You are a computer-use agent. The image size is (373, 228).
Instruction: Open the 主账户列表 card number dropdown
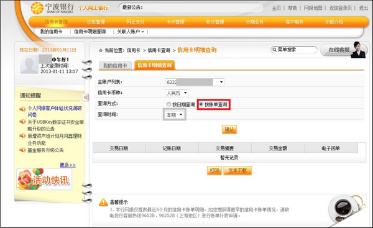pyautogui.click(x=195, y=82)
